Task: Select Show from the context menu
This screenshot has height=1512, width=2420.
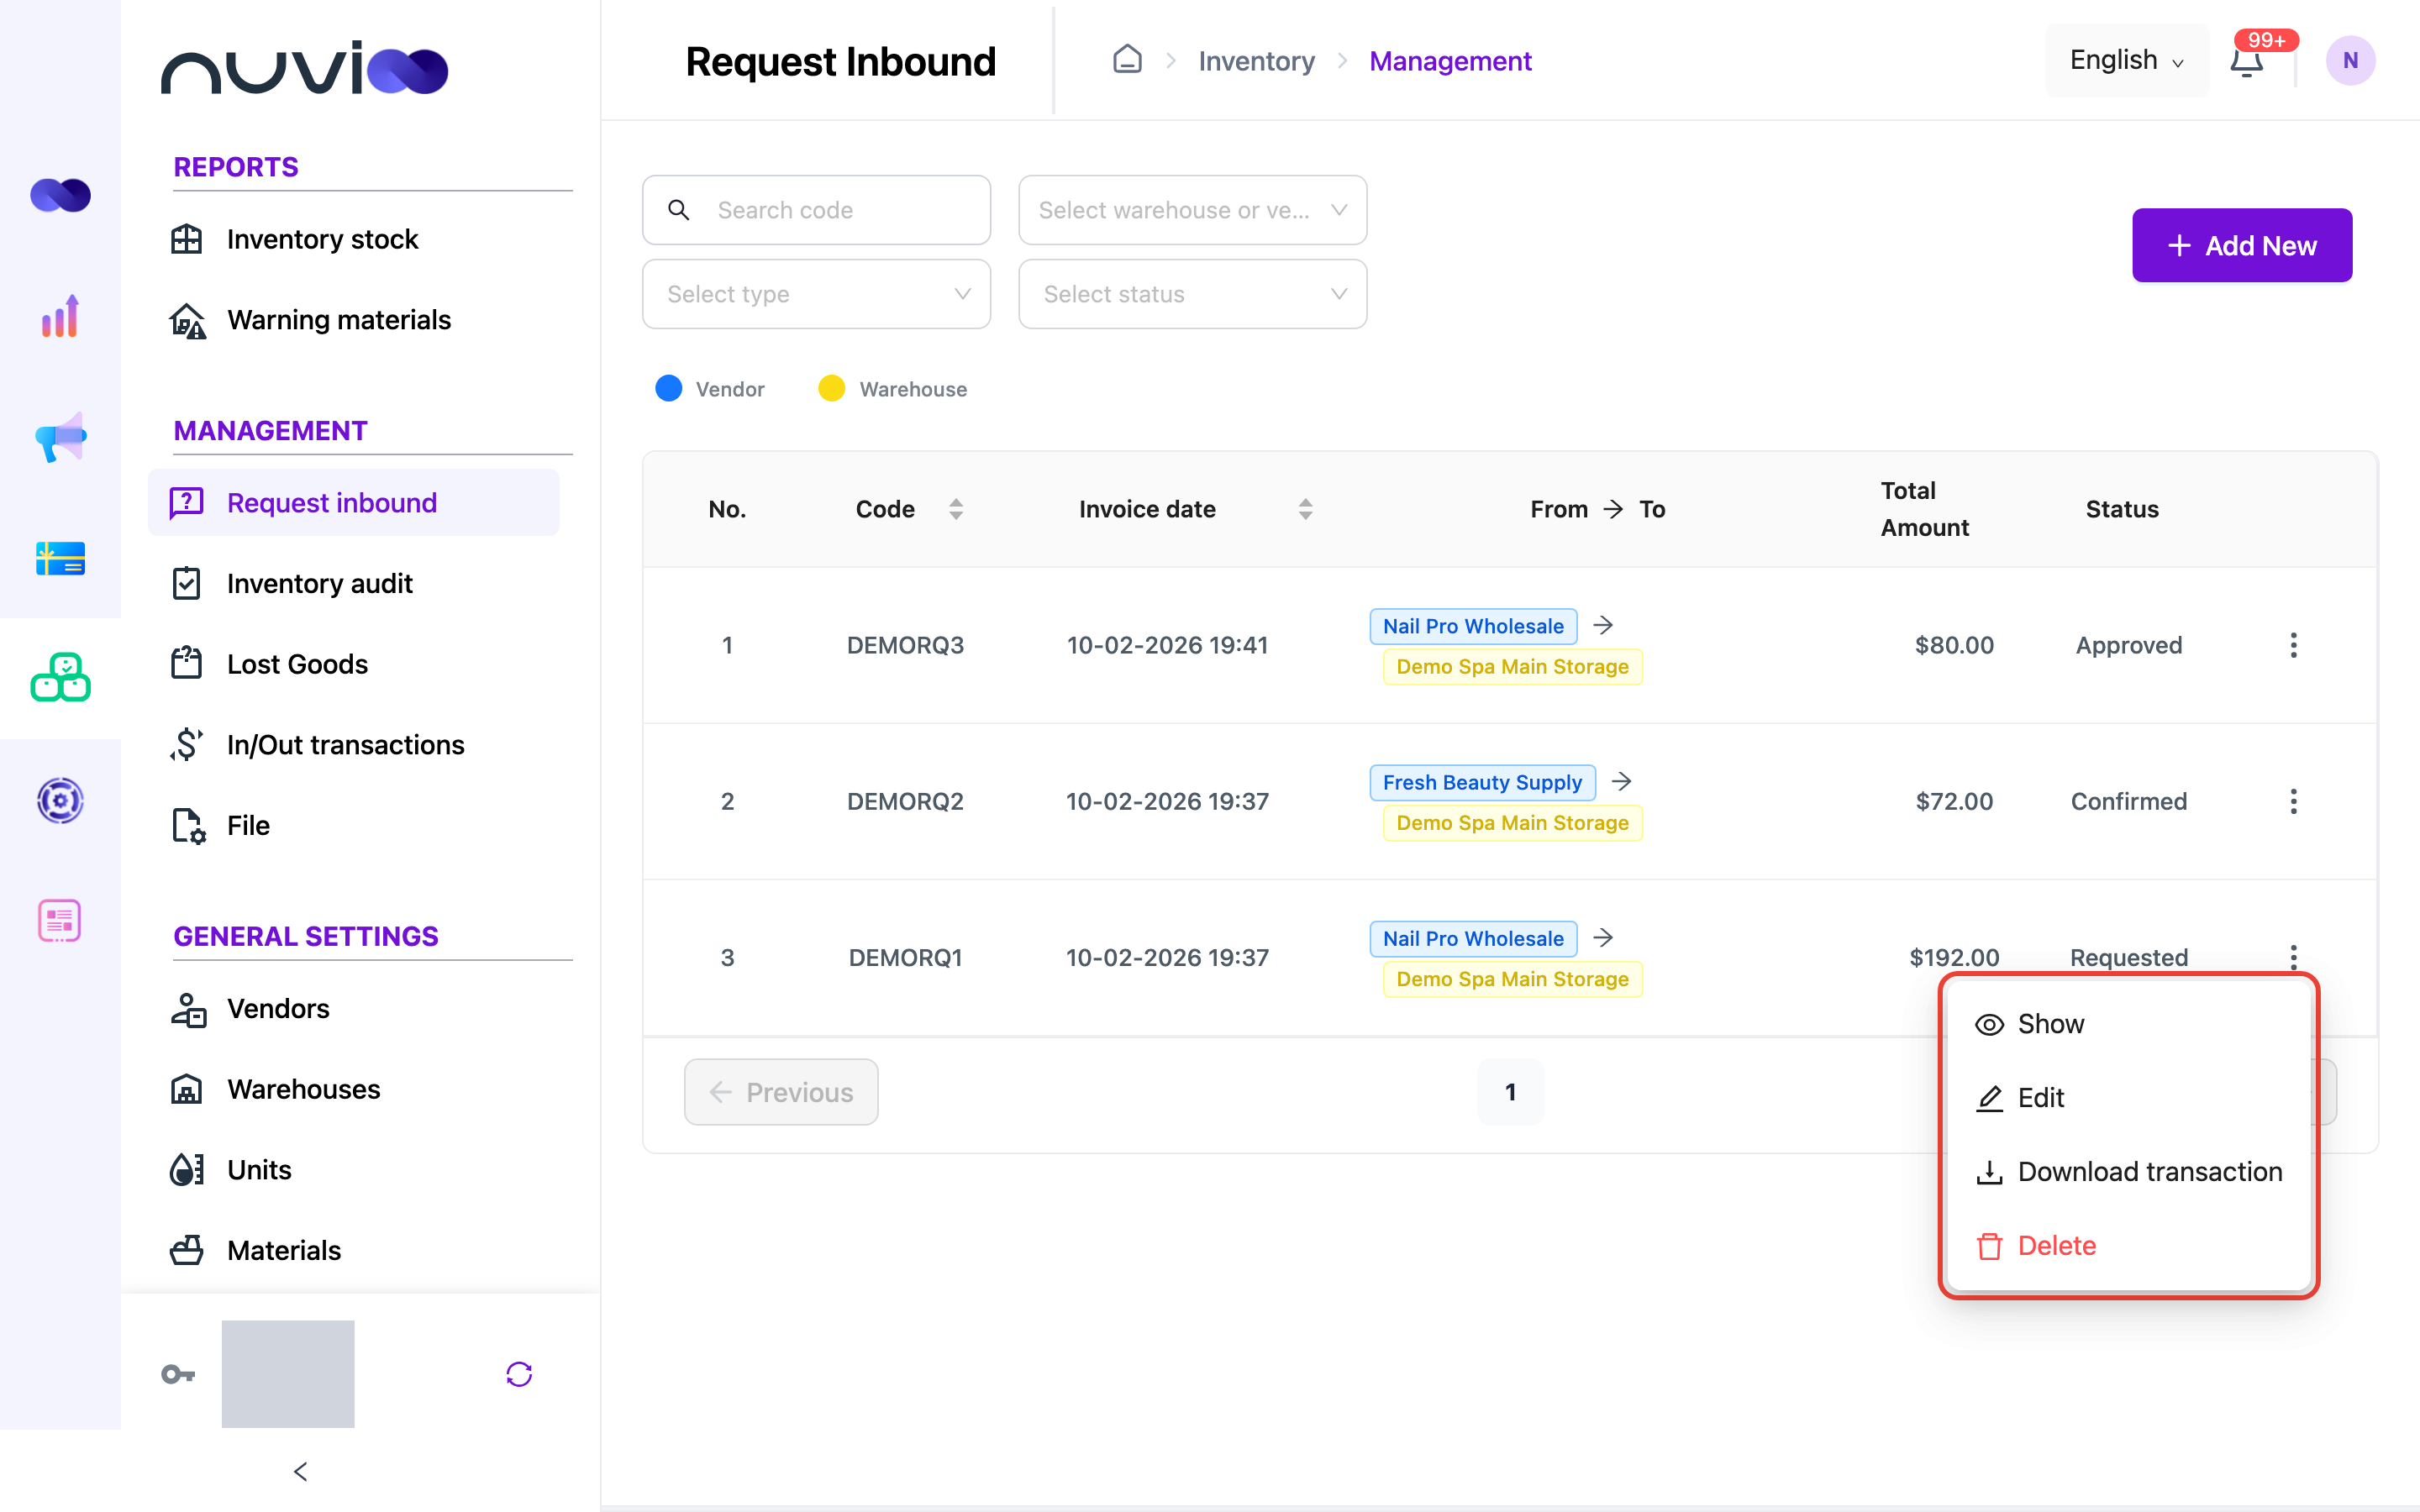Action: pos(2128,1025)
